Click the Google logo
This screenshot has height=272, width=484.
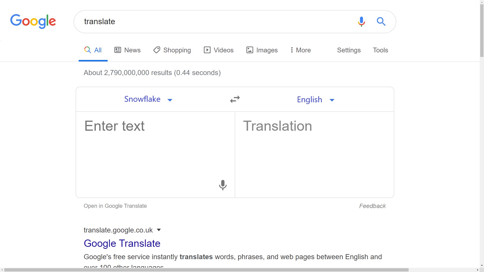click(33, 21)
